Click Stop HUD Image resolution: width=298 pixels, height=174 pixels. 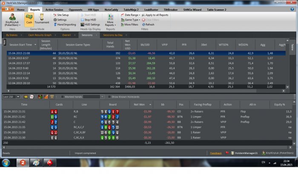pyautogui.click(x=89, y=20)
